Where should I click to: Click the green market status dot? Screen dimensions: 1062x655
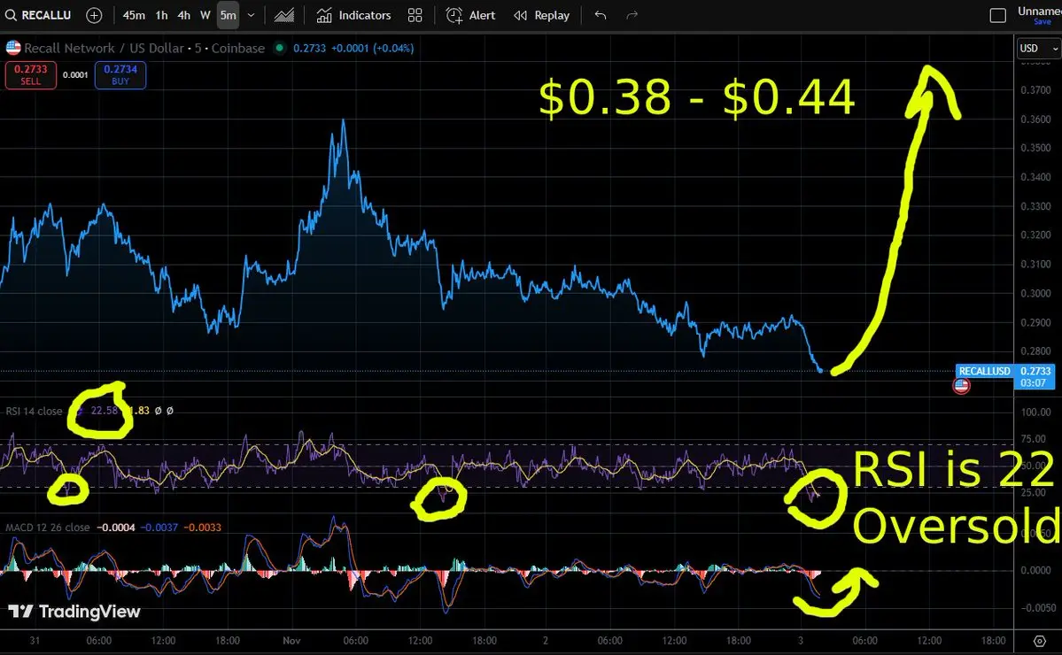click(x=279, y=48)
